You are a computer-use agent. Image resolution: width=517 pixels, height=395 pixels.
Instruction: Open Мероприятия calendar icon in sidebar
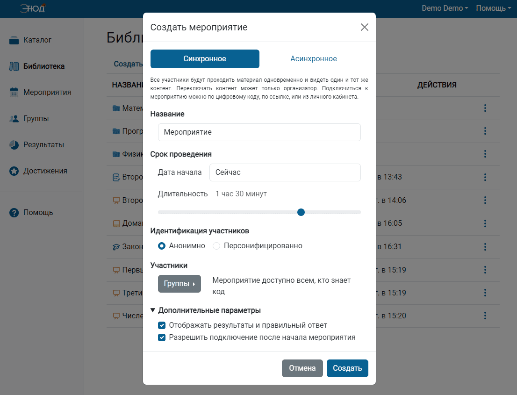(14, 92)
